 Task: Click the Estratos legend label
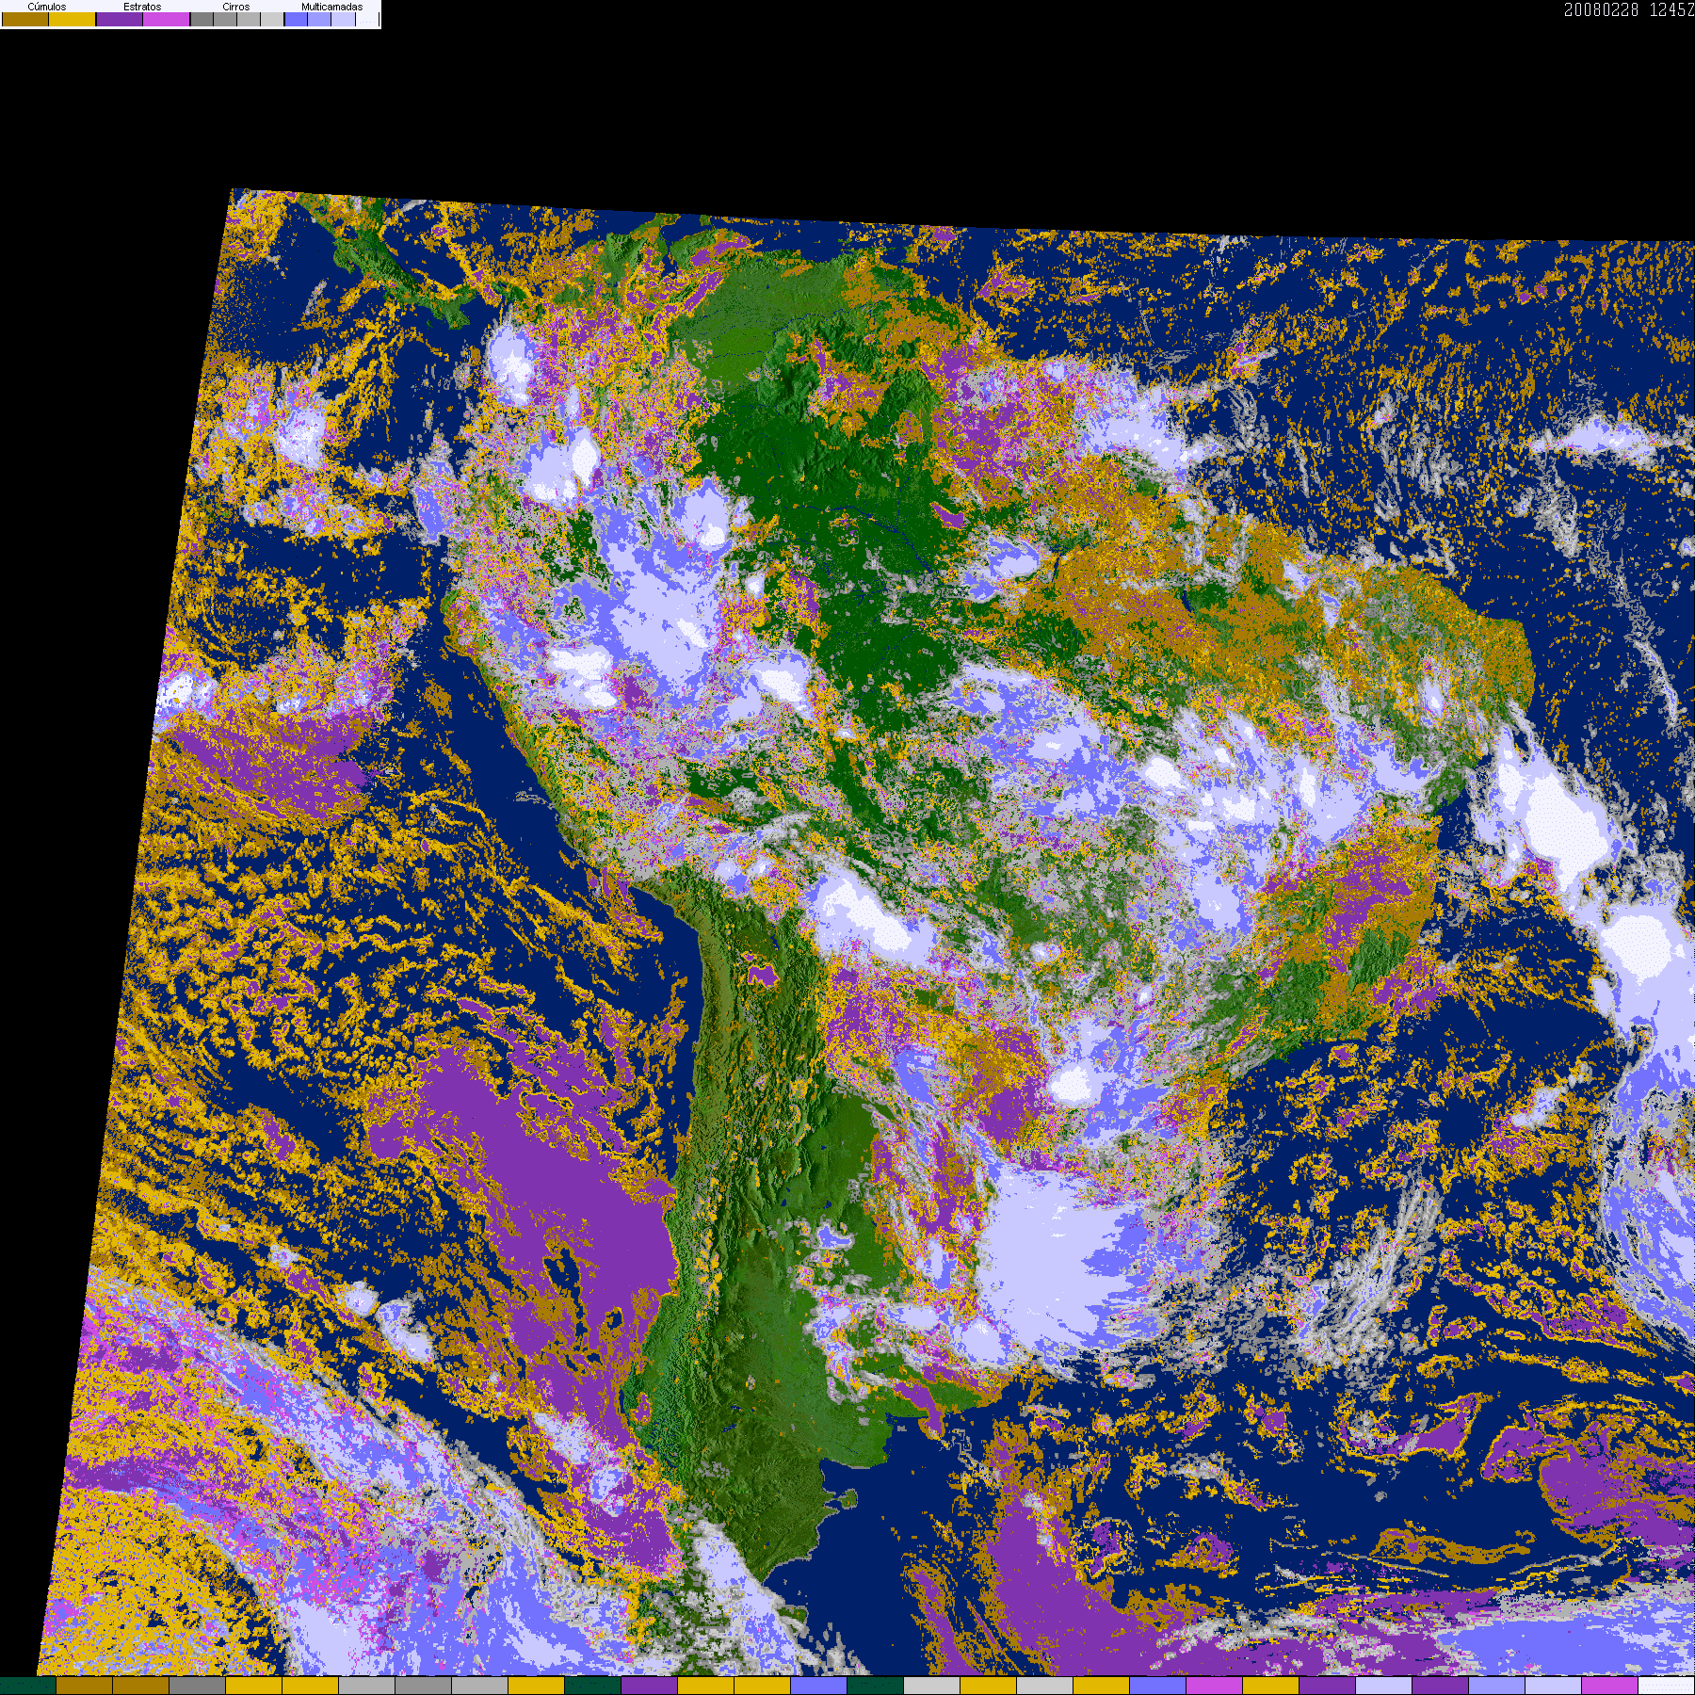click(x=142, y=7)
